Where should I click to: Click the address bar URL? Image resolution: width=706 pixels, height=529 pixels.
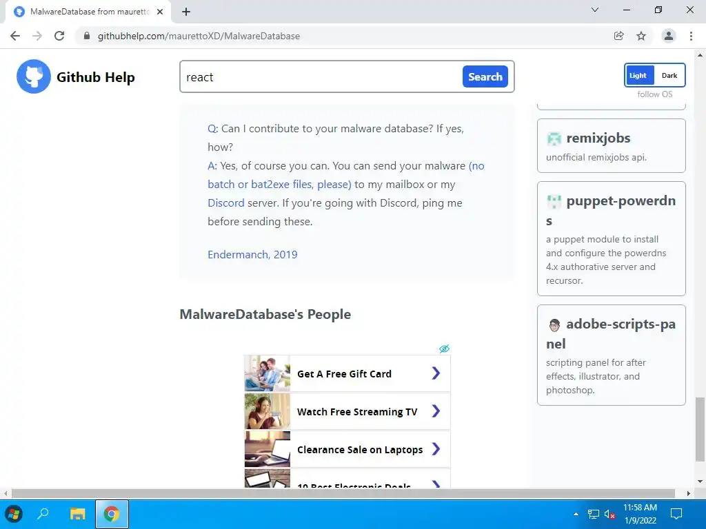click(x=199, y=36)
